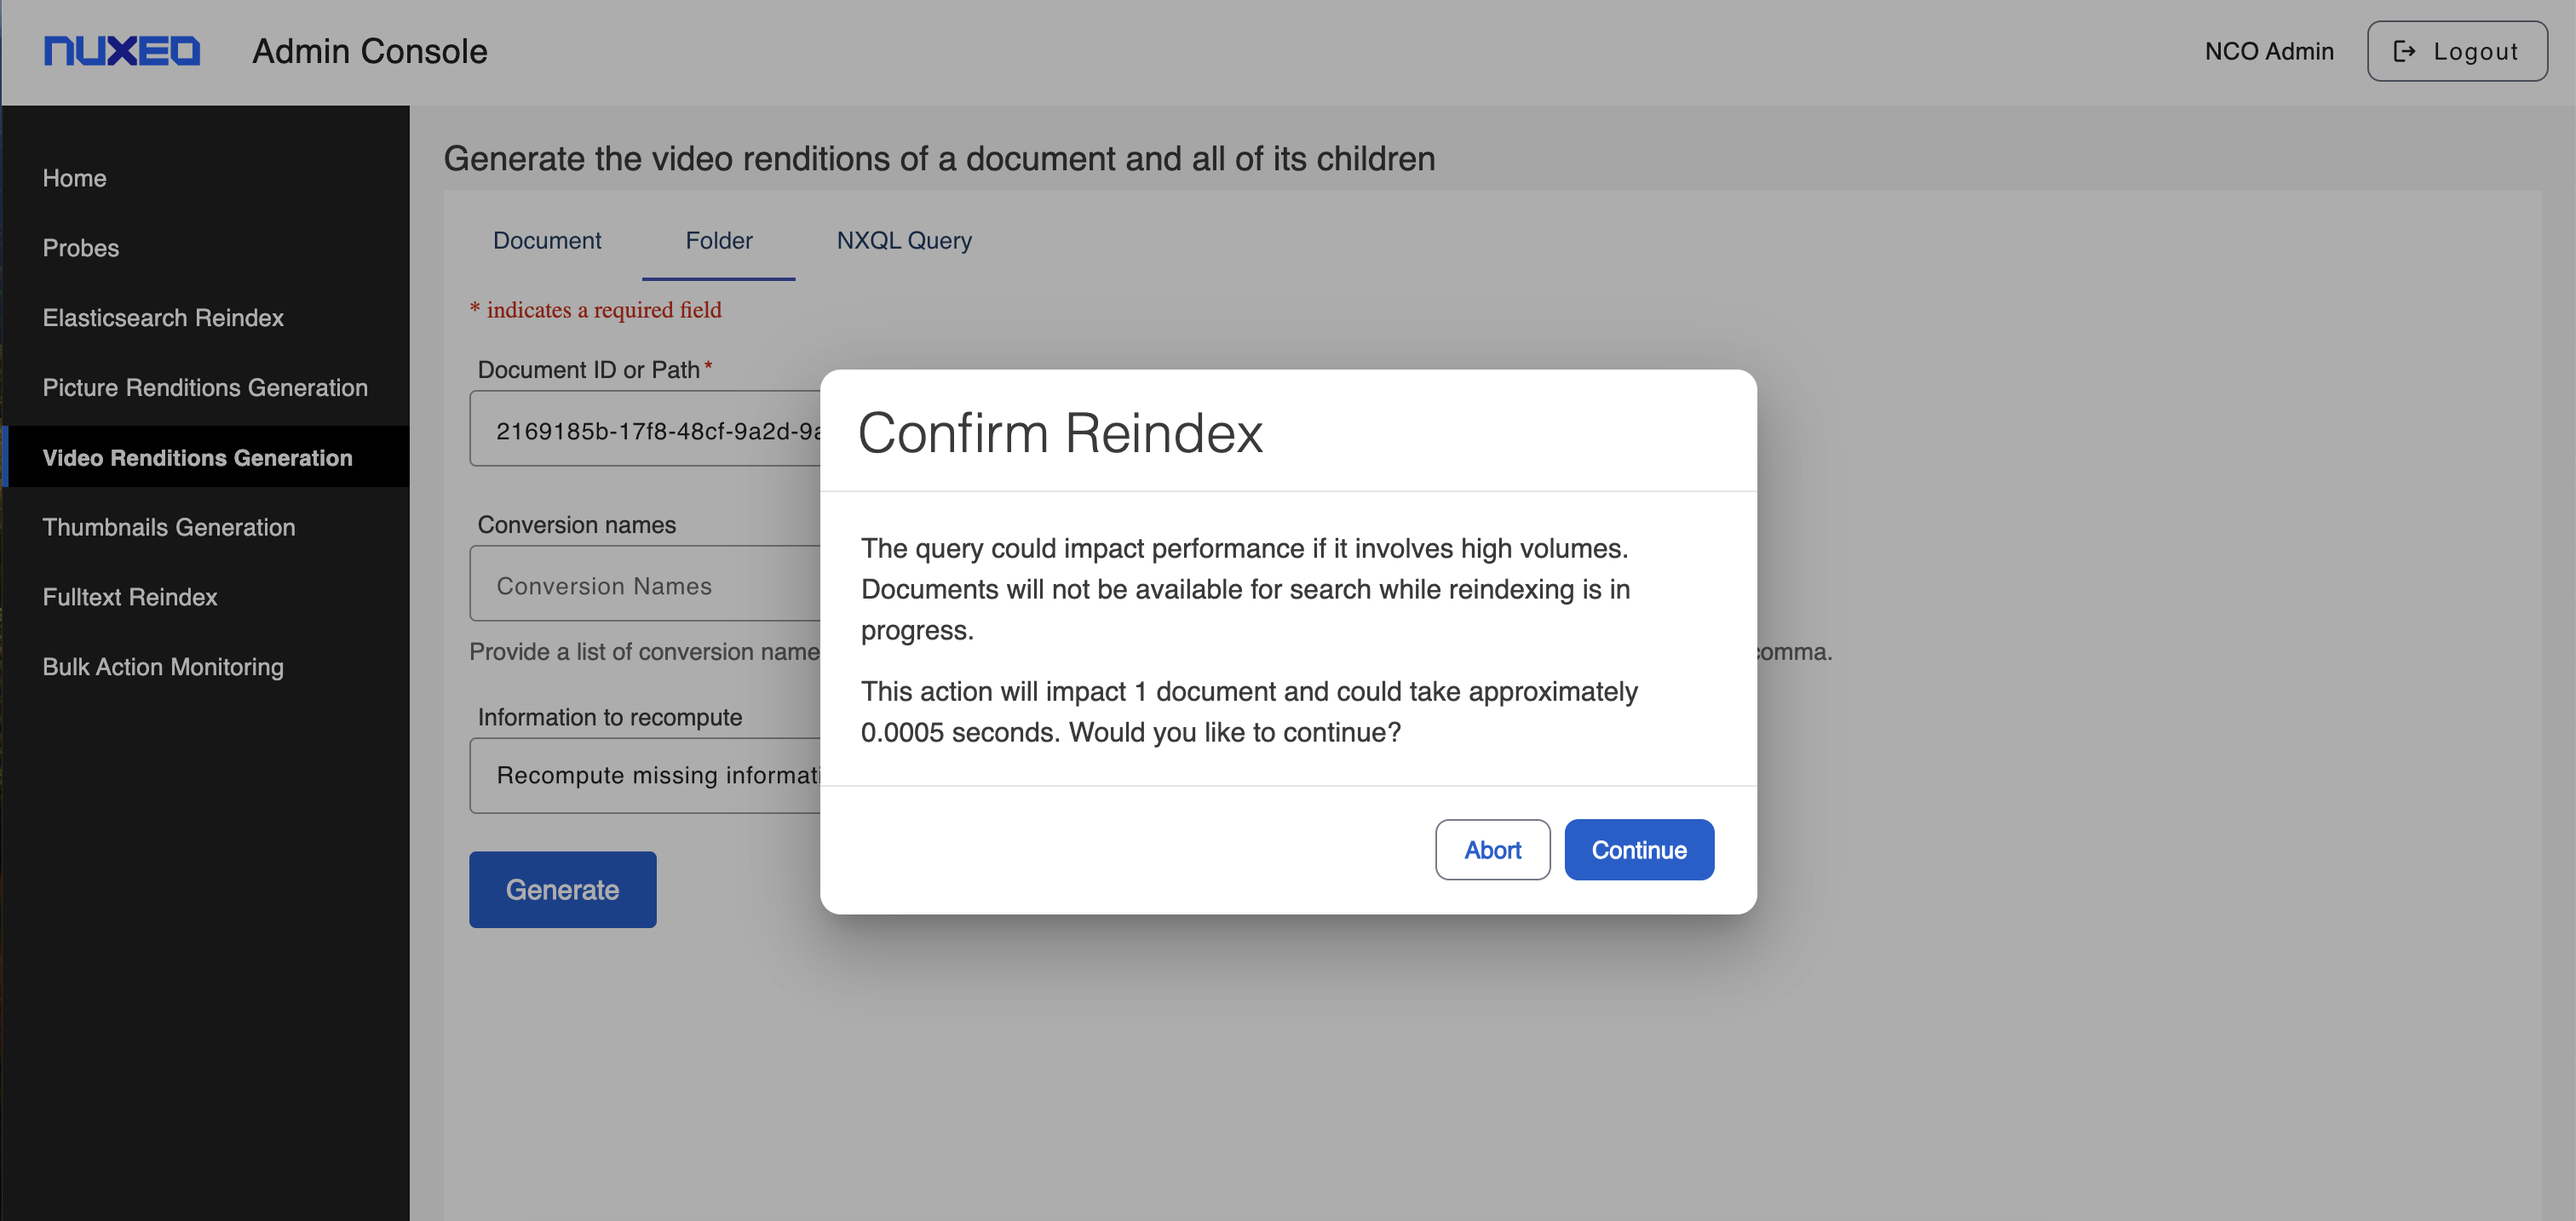Viewport: 2576px width, 1221px height.
Task: Click the NCO Admin user label
Action: tap(2269, 51)
